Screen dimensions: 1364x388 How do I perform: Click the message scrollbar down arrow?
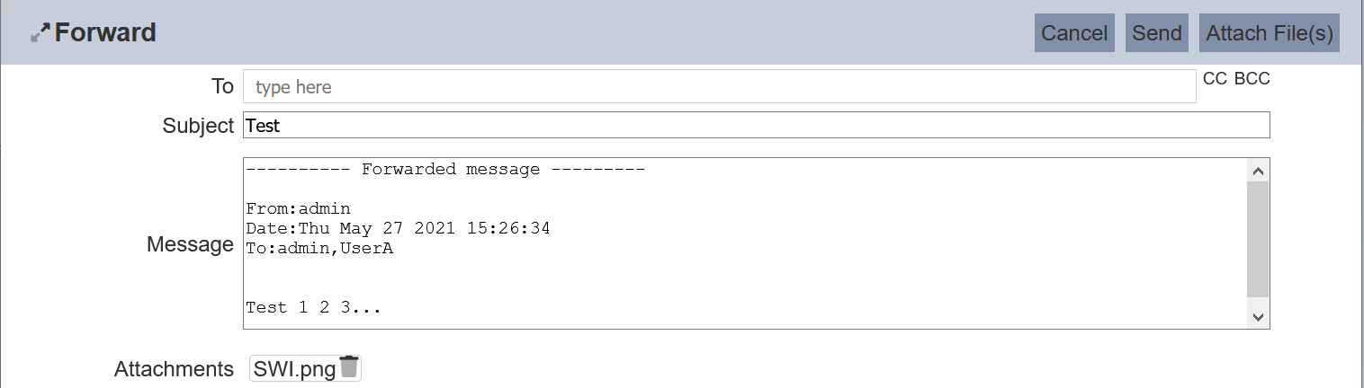tap(1258, 316)
